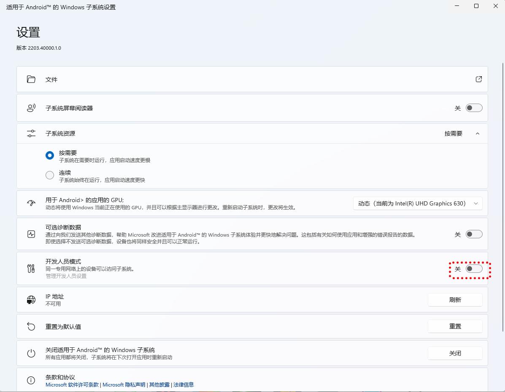
Task: Enable the 子系统屏幕阅读器 toggle
Action: (x=473, y=108)
